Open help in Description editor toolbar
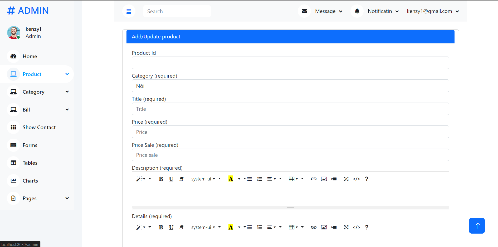The width and height of the screenshot is (498, 247). coord(367,179)
